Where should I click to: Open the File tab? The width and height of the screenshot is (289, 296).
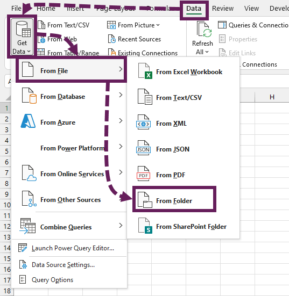pyautogui.click(x=16, y=9)
